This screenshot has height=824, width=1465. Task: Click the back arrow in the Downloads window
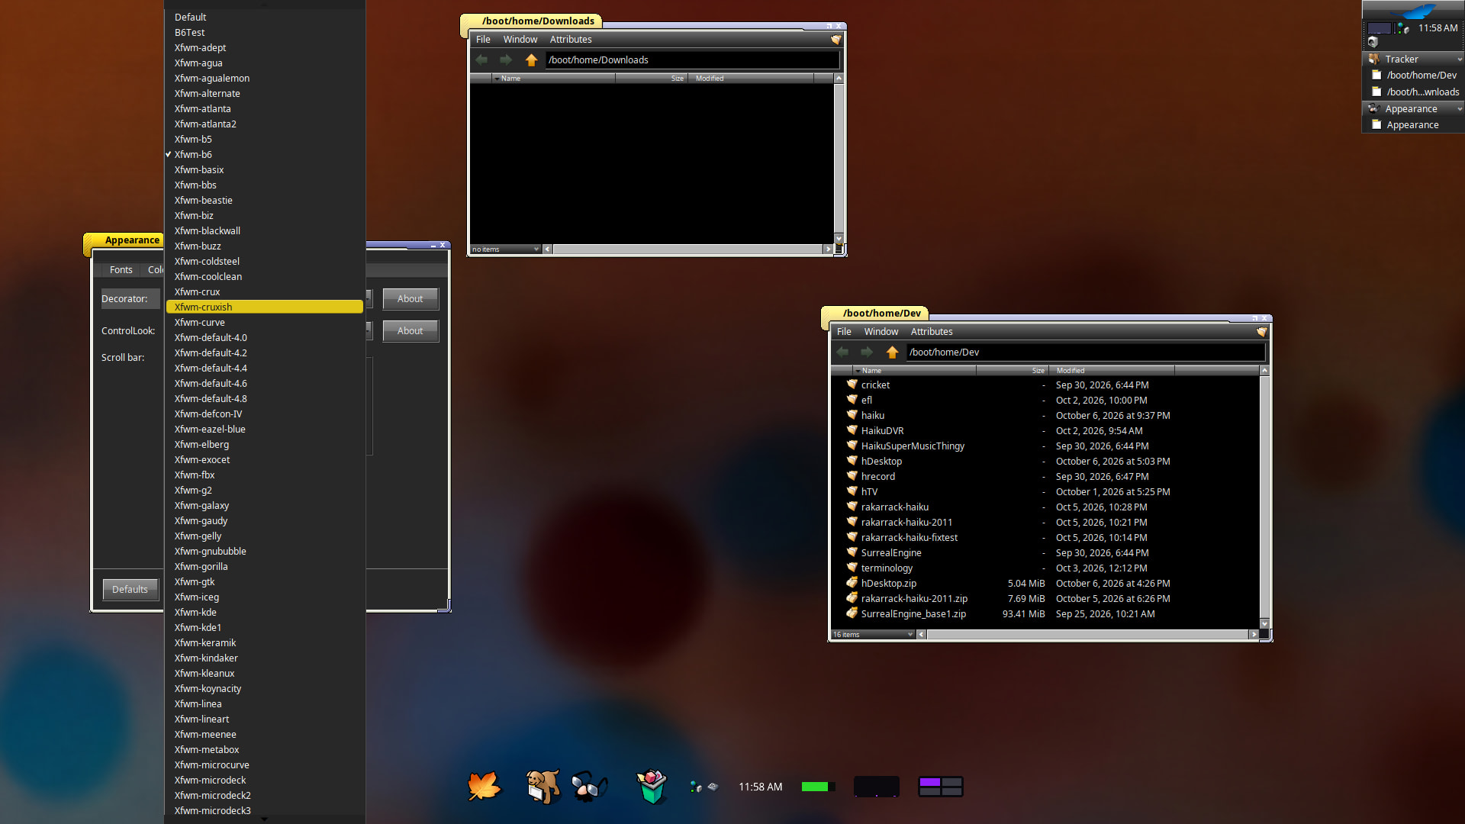pyautogui.click(x=481, y=60)
